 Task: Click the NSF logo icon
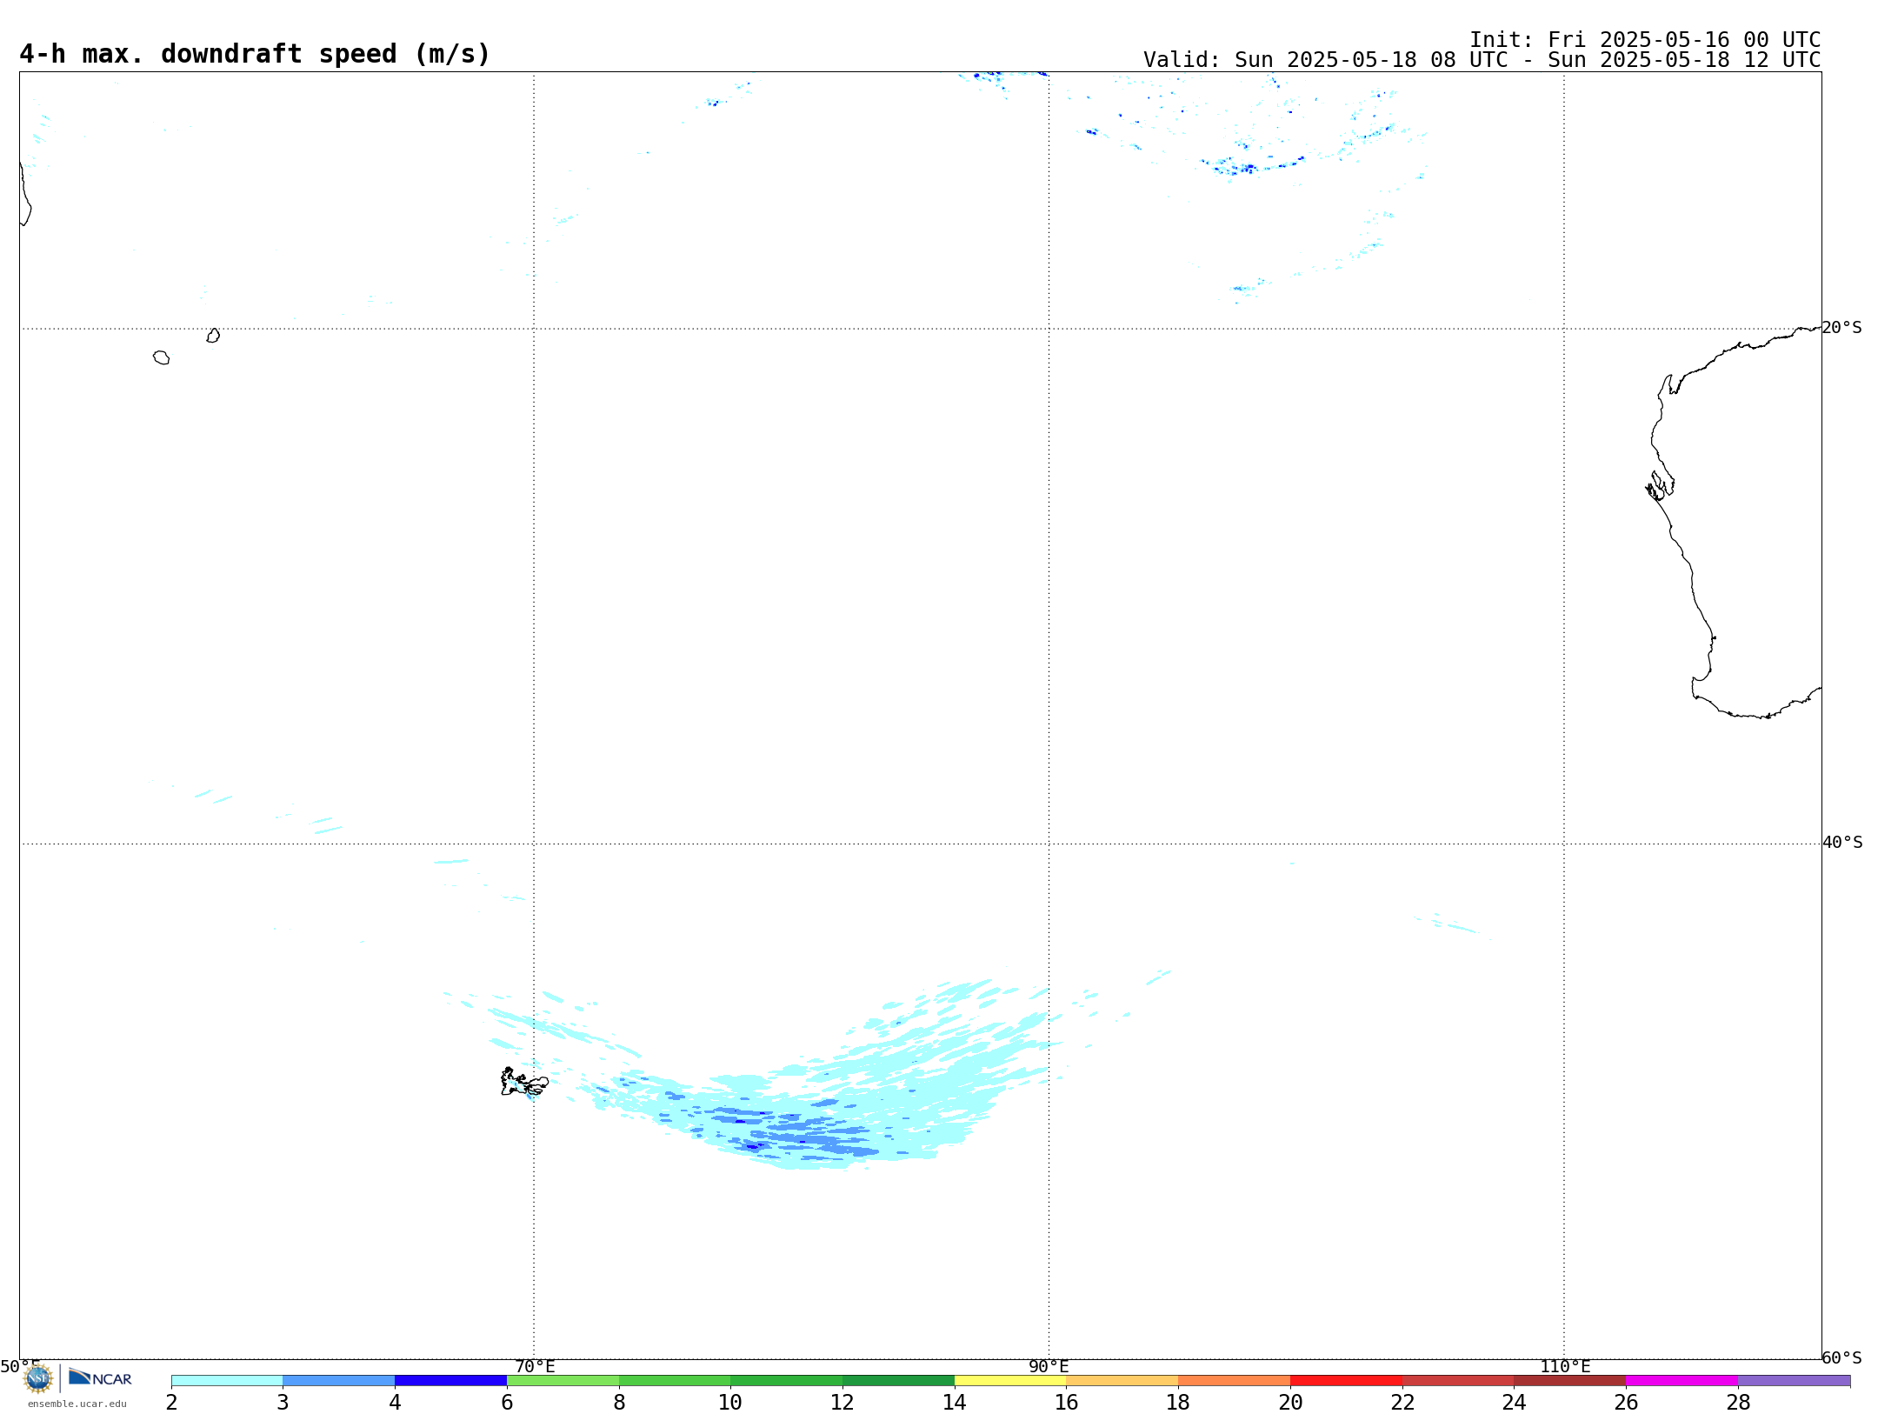tap(38, 1378)
